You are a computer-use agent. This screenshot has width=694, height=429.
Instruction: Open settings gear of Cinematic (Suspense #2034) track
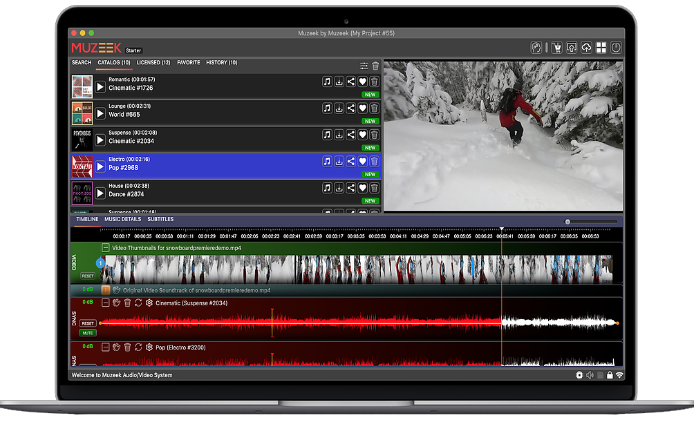click(x=149, y=303)
